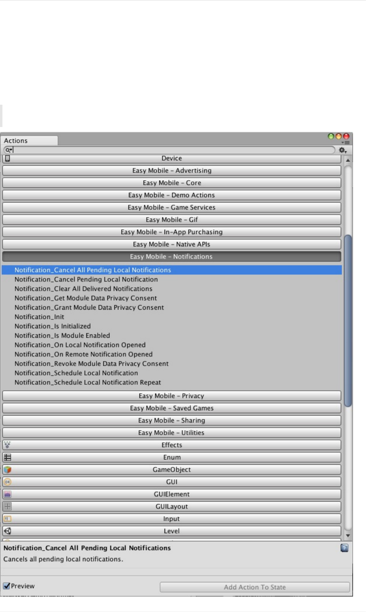This screenshot has height=612, width=366.
Task: Click the scrollbar down arrow
Action: coord(348,536)
